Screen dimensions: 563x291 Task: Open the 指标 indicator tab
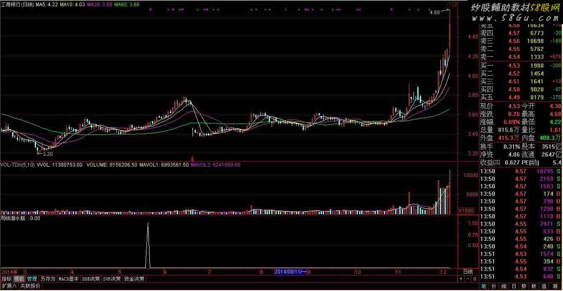(6, 279)
